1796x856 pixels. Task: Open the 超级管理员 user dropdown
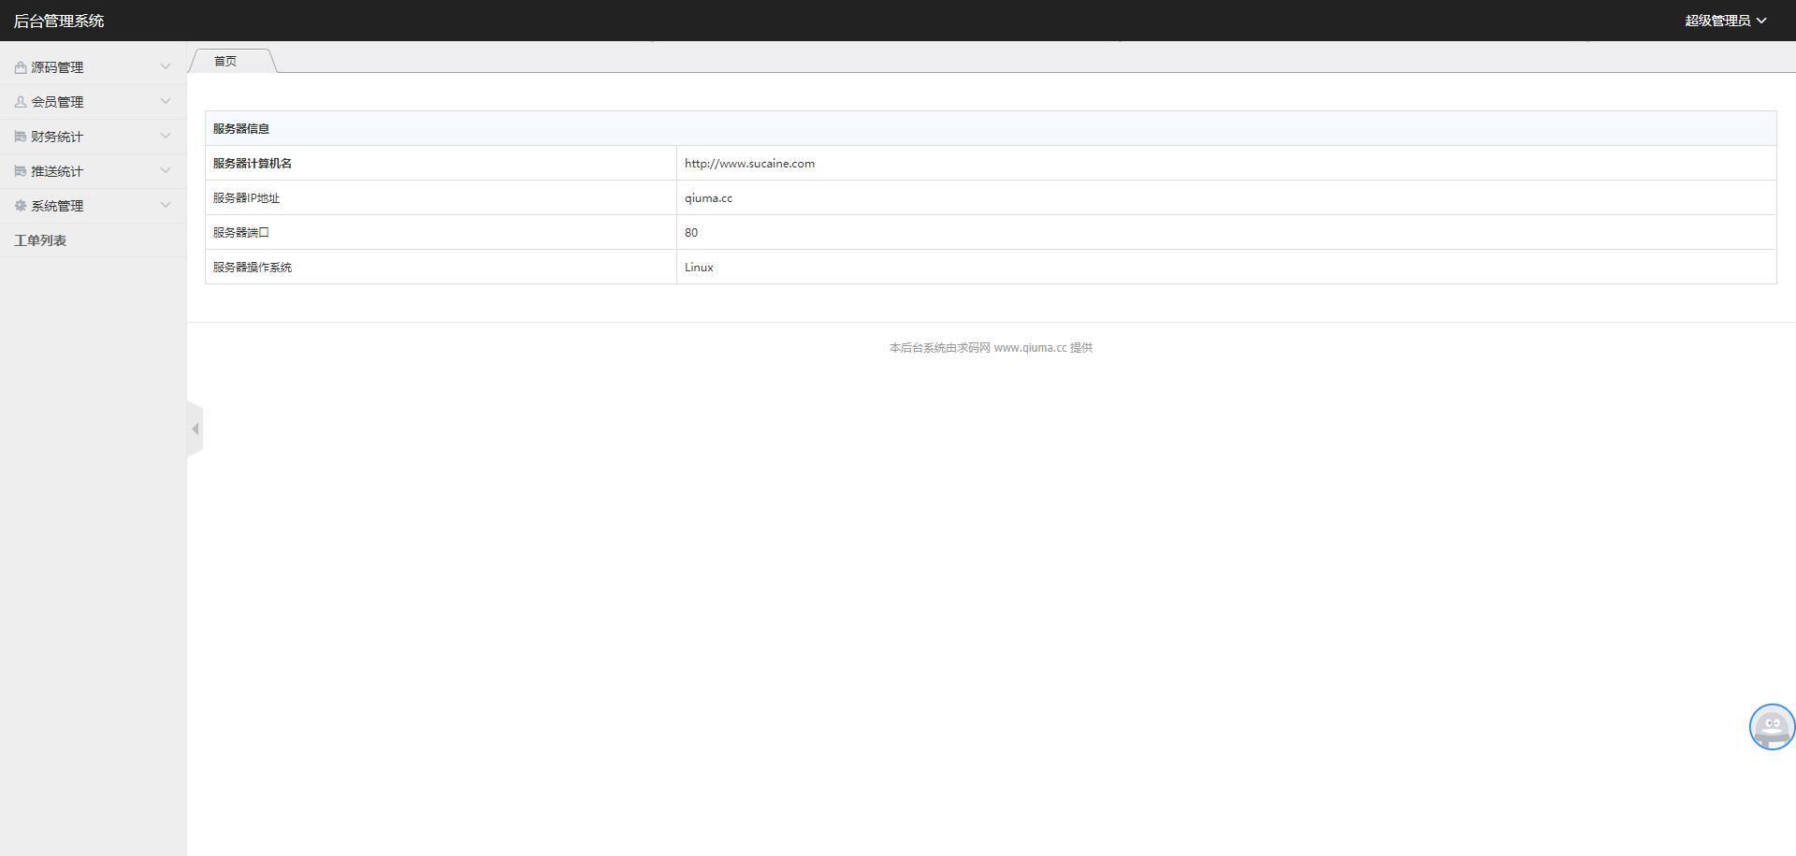(x=1725, y=21)
